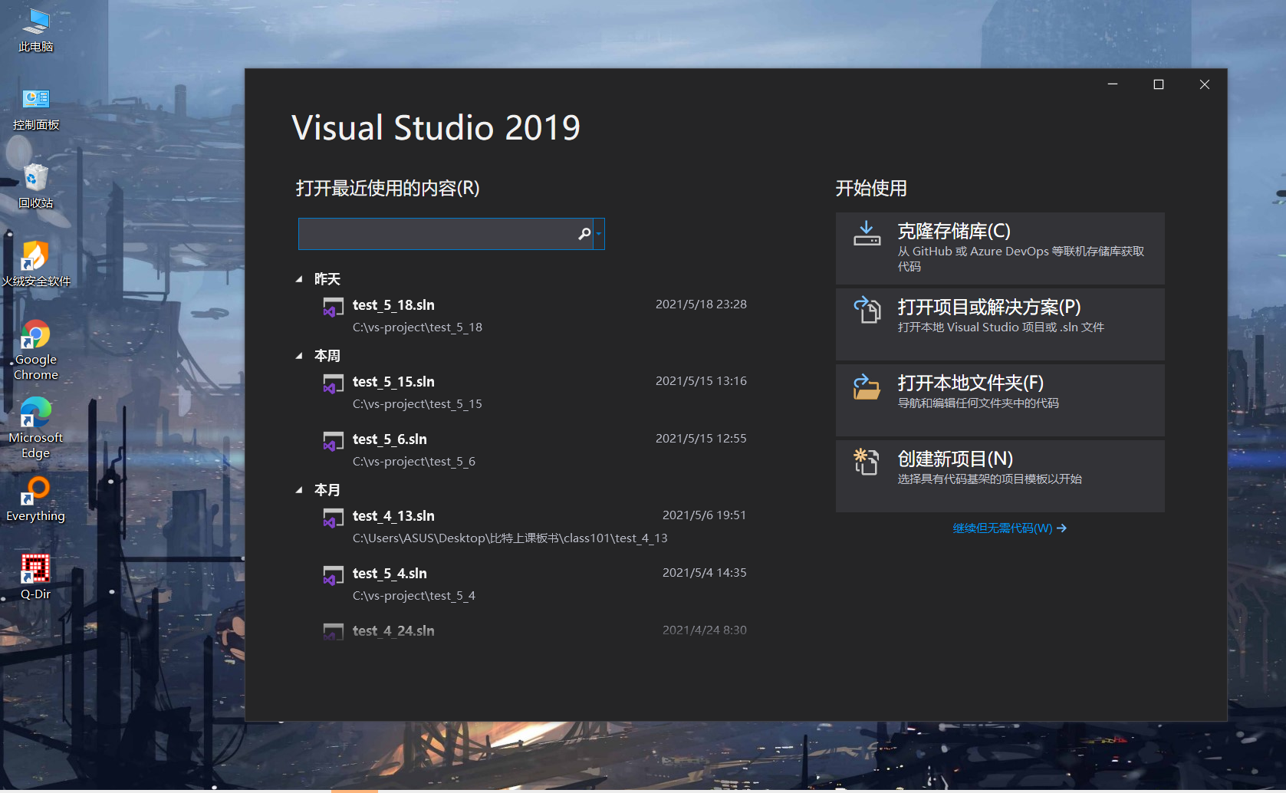The width and height of the screenshot is (1286, 793).
Task: Close the Visual Studio 2019 window
Action: tap(1205, 84)
